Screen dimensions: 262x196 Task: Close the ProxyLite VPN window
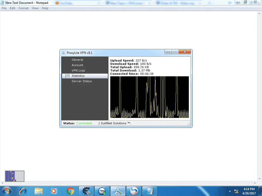pyautogui.click(x=185, y=52)
